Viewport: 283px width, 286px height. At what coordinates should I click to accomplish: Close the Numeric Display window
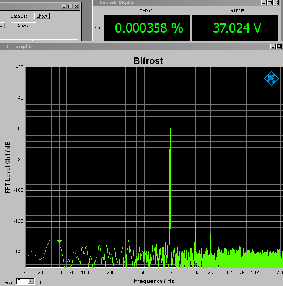tap(276, 3)
